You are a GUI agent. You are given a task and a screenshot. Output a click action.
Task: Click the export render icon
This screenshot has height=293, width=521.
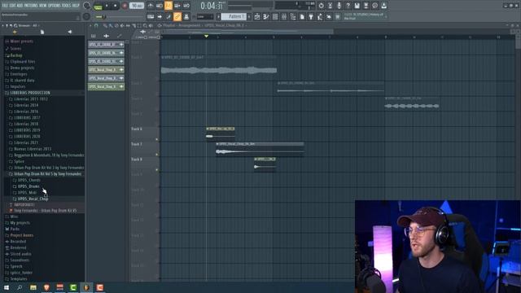tap(366, 6)
